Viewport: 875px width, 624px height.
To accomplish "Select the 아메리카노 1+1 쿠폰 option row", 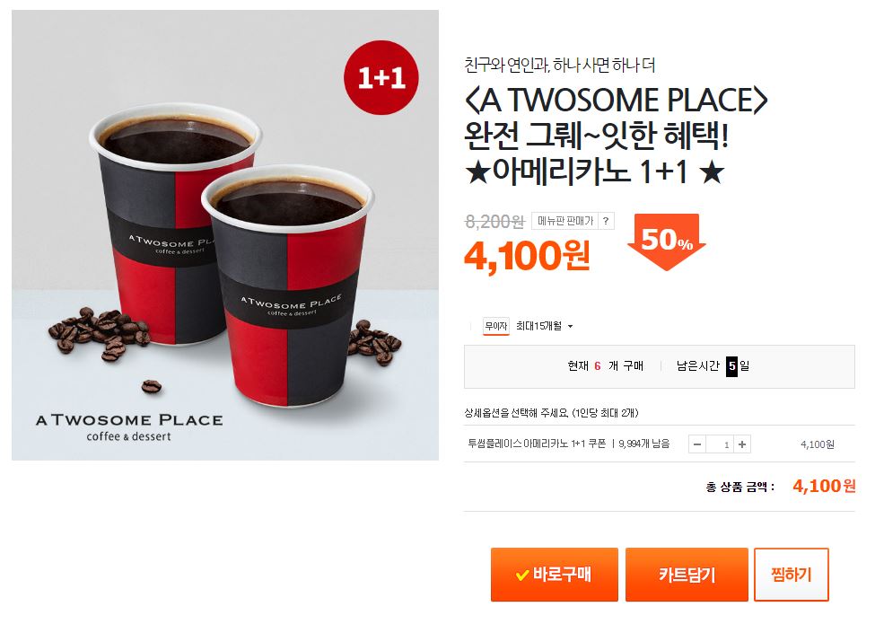I will 659,444.
